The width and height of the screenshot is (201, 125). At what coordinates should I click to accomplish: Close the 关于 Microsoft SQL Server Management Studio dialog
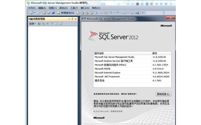(x=171, y=18)
